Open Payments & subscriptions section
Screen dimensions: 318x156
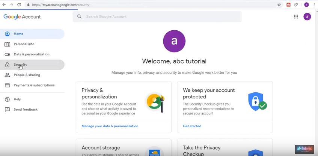32,85
